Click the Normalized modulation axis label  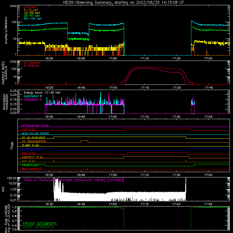pyautogui.click(x=5, y=102)
